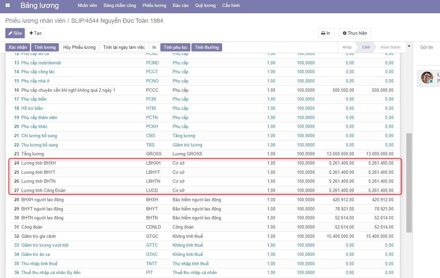Open the apps grid menu icon
This screenshot has width=440, height=278.
pyautogui.click(x=8, y=6)
